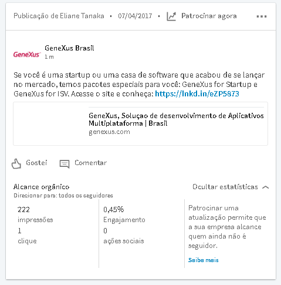Viewport: 281px width, 285px height.
Task: Click Publicação de Eliane Tanaka text
Action: click(x=59, y=16)
